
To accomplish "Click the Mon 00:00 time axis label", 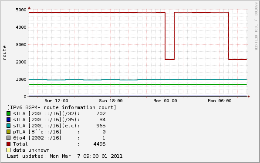I will (x=165, y=101).
